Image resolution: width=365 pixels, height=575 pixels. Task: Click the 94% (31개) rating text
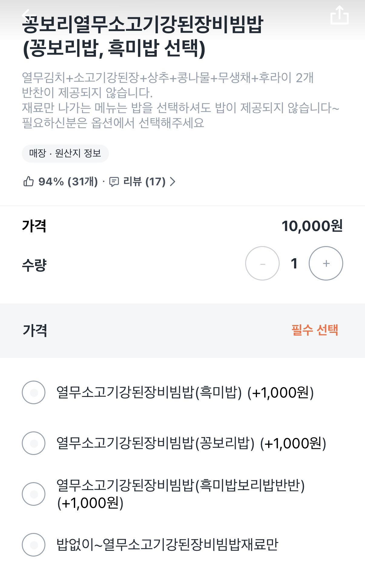coord(68,182)
